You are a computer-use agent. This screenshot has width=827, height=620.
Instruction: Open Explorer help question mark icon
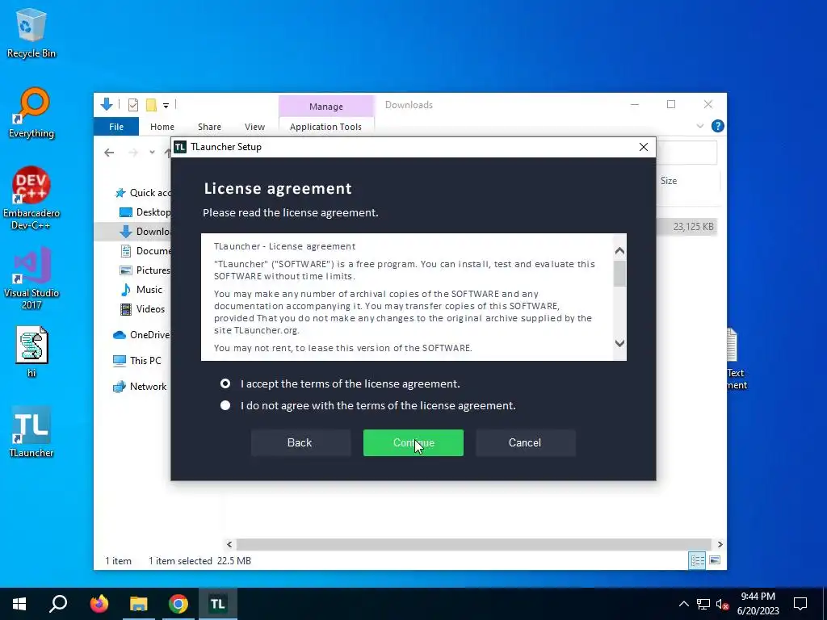pyautogui.click(x=717, y=126)
